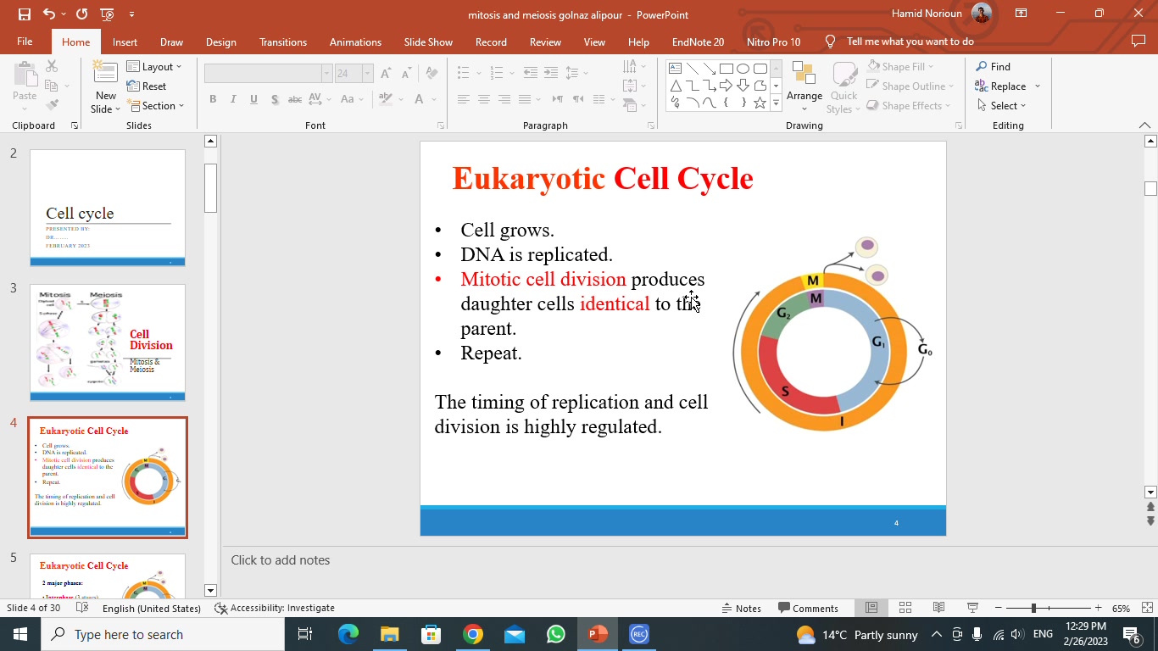Click Quick Styles button
Viewport: 1158px width, 651px height.
pos(844,87)
